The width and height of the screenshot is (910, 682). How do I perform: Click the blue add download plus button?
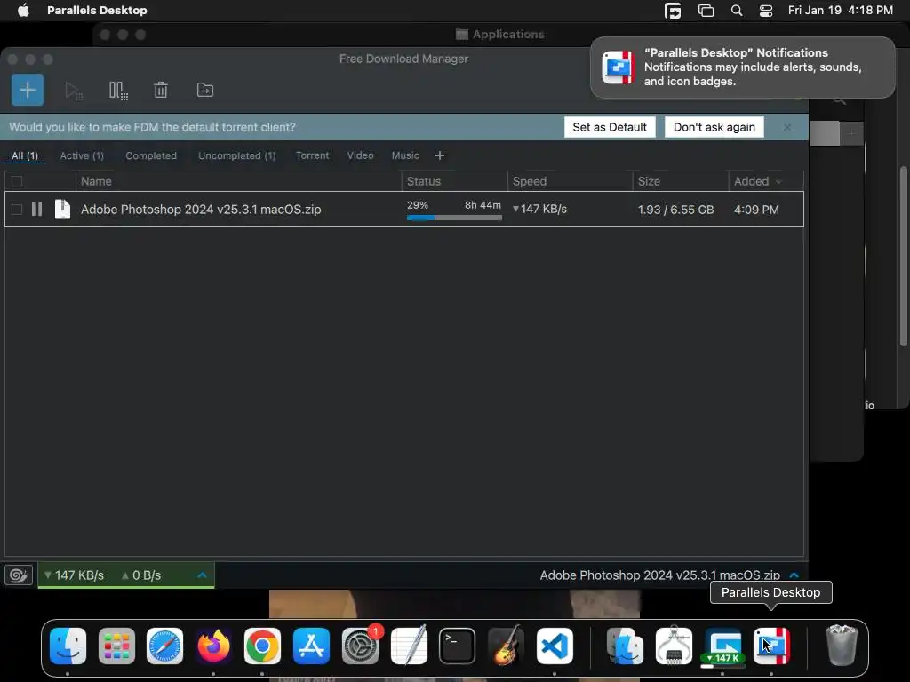[28, 90]
